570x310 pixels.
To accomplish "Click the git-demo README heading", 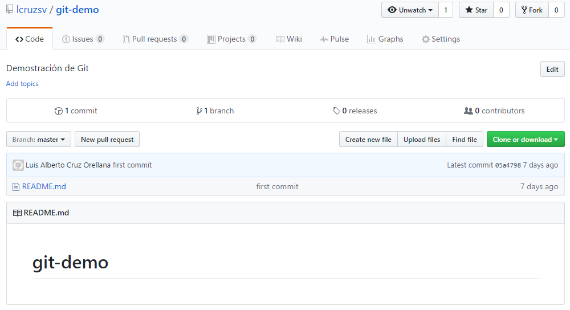I will click(x=71, y=262).
